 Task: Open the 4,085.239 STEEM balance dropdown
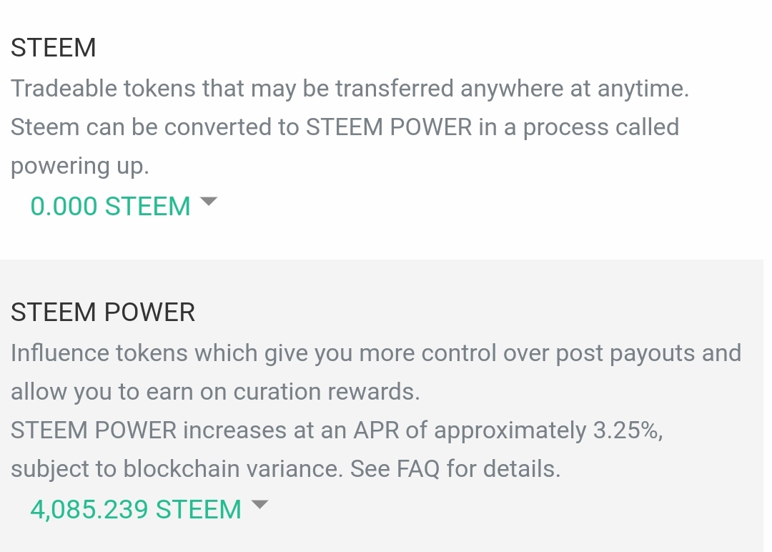tap(136, 510)
